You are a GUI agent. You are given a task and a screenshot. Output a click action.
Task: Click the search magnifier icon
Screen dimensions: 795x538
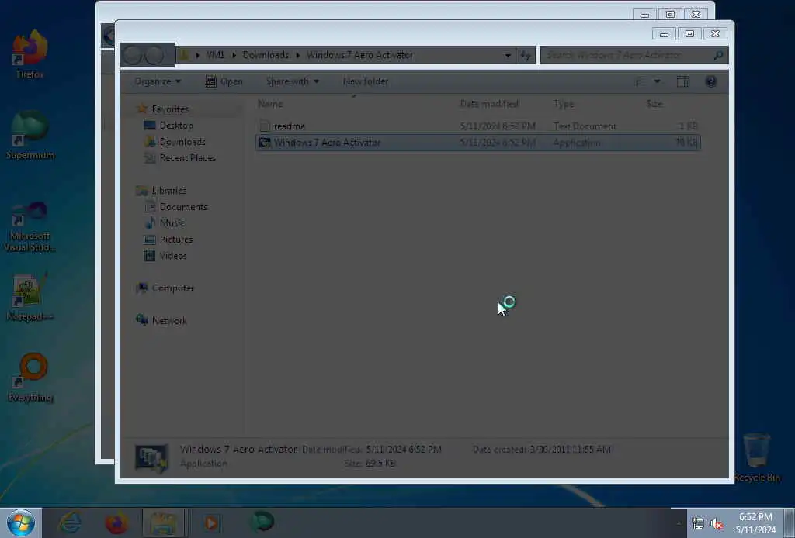coord(718,55)
